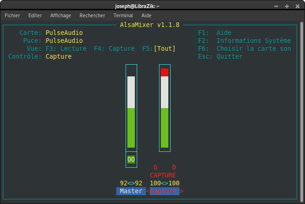Maximize the terminal window

coord(287,6)
